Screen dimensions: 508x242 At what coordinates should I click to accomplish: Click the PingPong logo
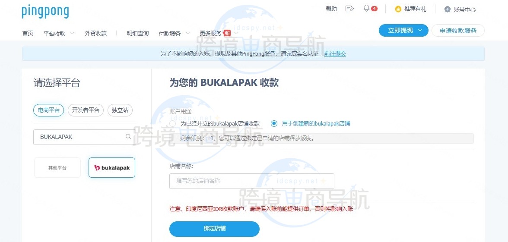[x=45, y=12]
